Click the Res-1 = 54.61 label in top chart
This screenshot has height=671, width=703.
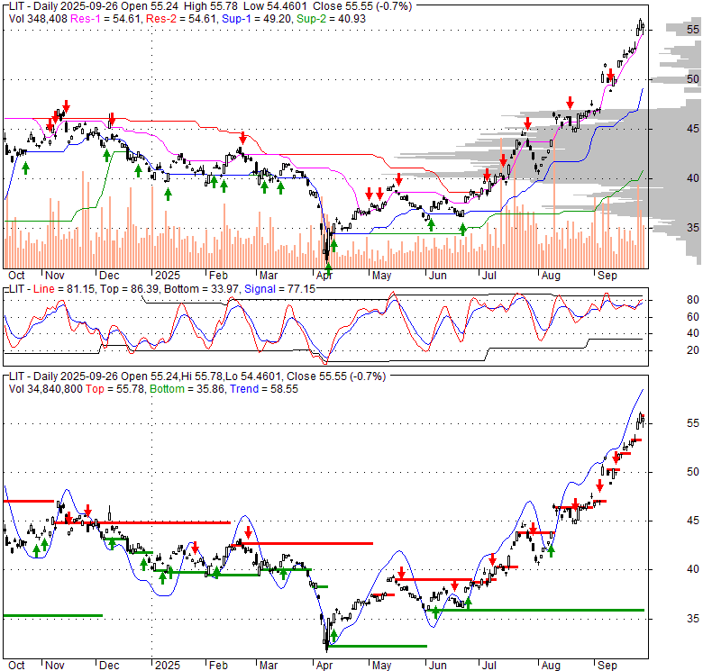click(105, 19)
